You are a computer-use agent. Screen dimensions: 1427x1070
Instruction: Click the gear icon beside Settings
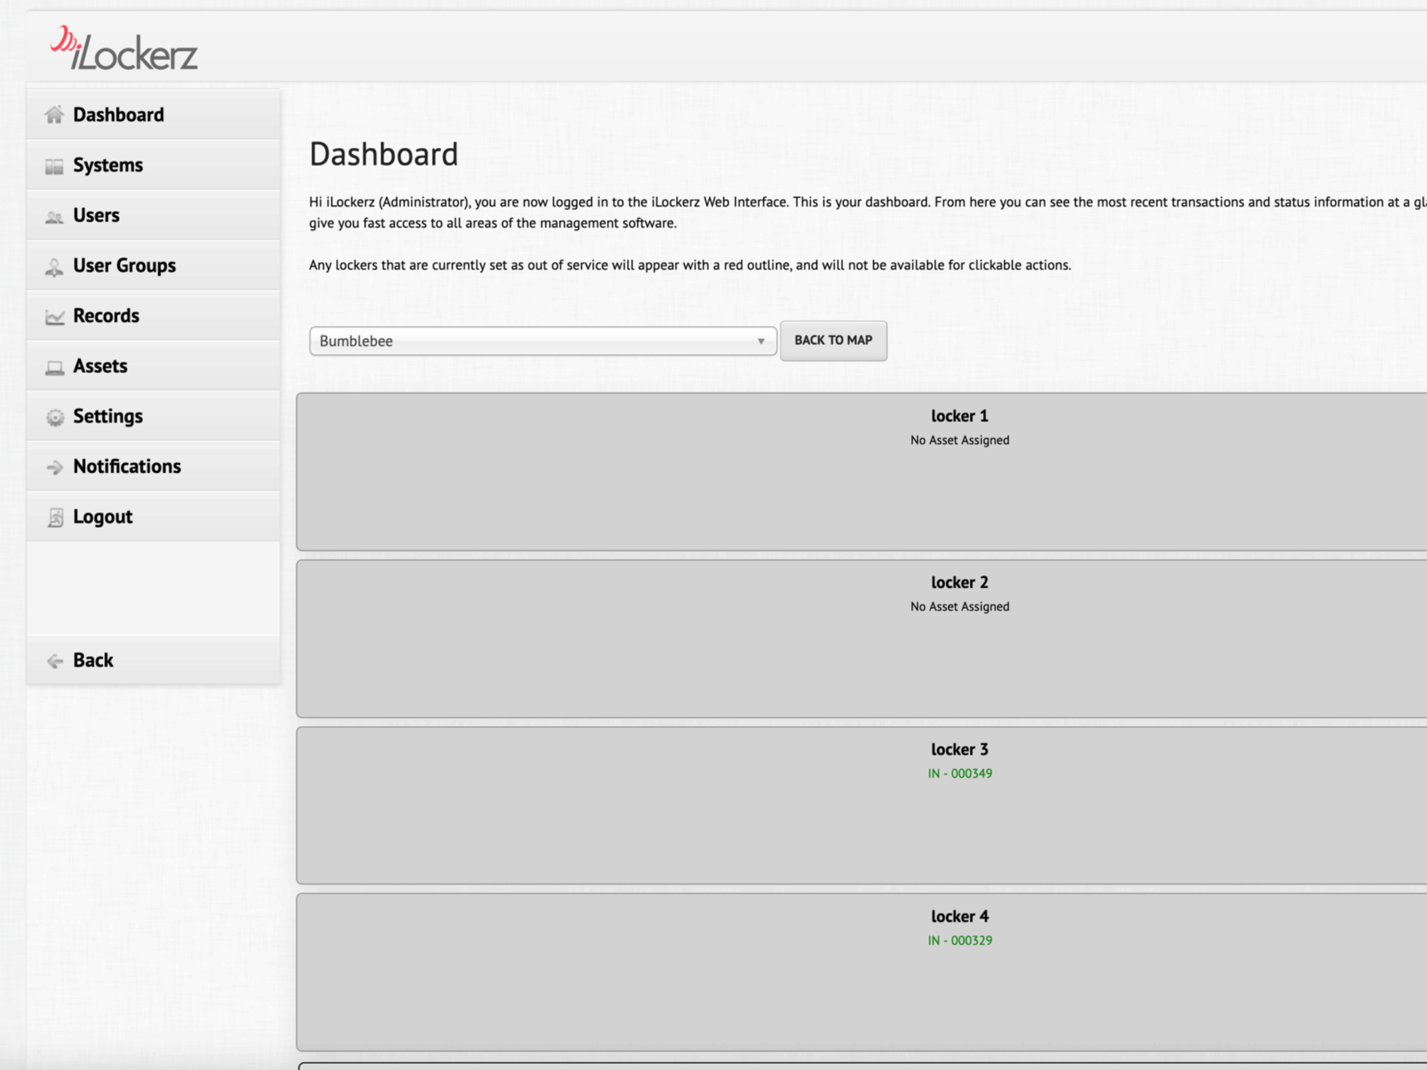55,418
